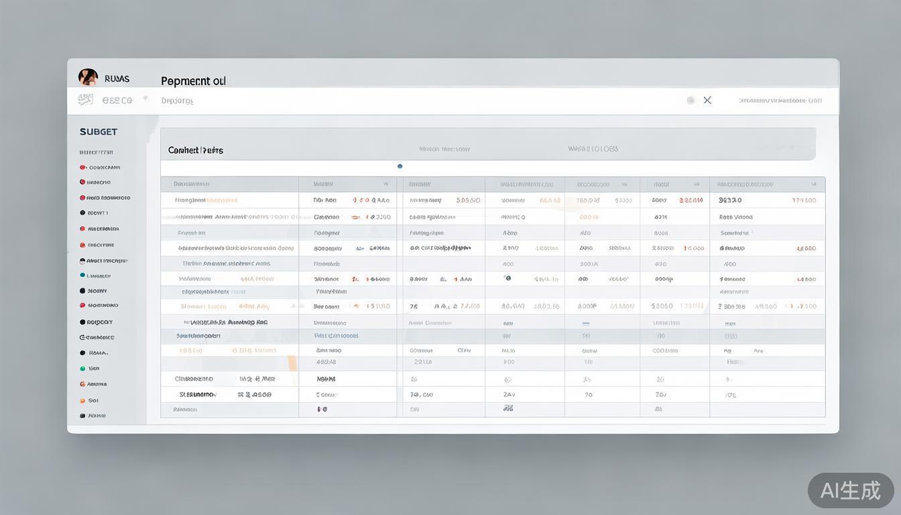
Task: Select the teal dot sidebar item
Action: pyautogui.click(x=82, y=276)
